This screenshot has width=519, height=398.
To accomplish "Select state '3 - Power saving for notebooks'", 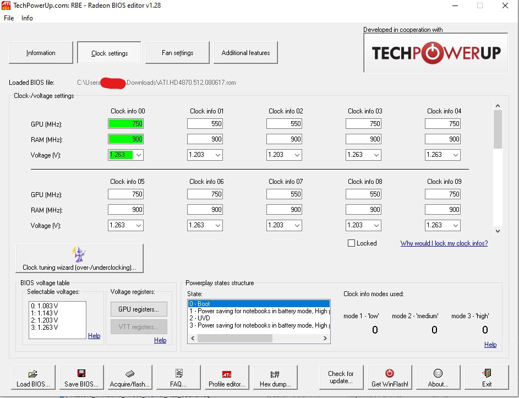I will [259, 325].
